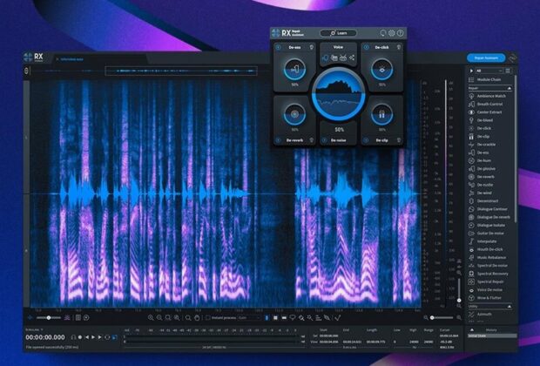Image resolution: width=540 pixels, height=366 pixels.
Task: Select the magic wand selection tool
Action: coord(309,318)
